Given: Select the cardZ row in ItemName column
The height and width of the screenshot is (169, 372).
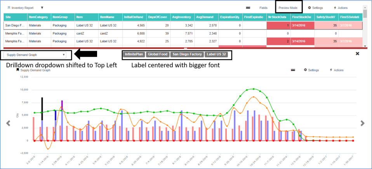Looking at the screenshot, I should coord(104,33).
